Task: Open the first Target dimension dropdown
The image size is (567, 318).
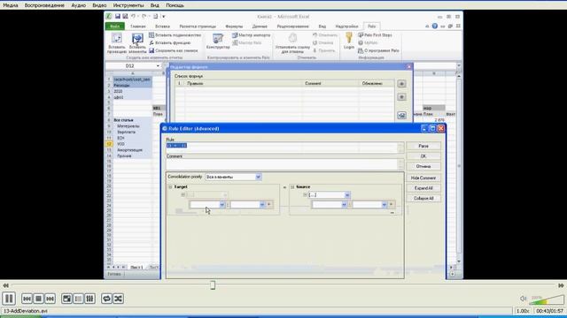Action: coord(222,204)
